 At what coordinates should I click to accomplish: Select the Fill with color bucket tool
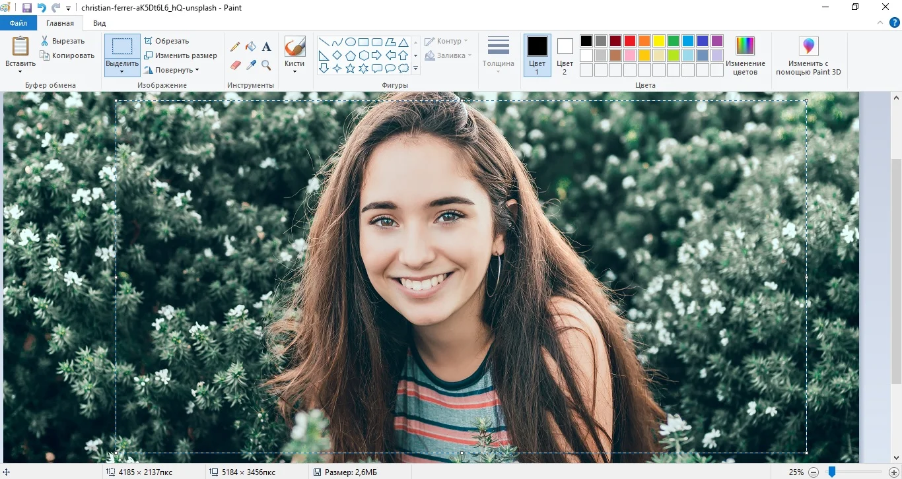(251, 47)
